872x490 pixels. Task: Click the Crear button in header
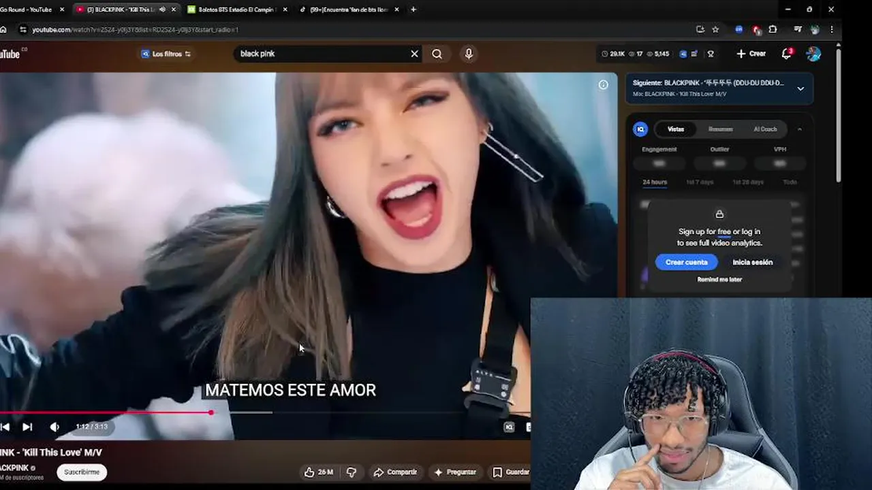click(x=751, y=54)
